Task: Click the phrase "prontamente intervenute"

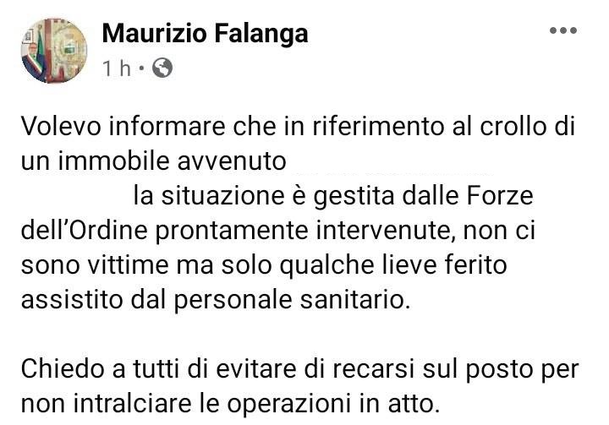Action: (x=304, y=232)
